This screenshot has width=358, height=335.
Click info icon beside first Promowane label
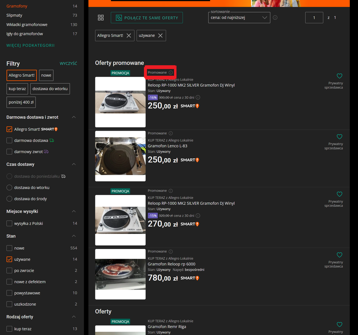[x=171, y=73]
